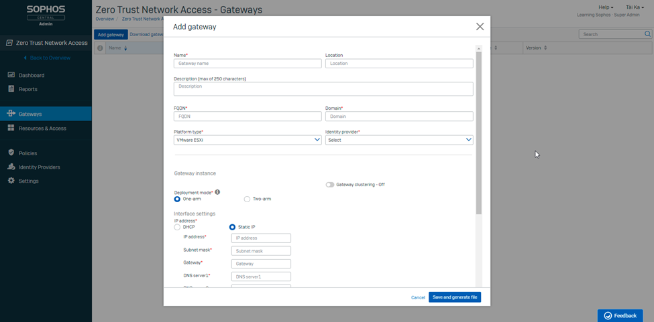Open the Platform type dropdown
Image resolution: width=654 pixels, height=322 pixels.
coord(248,140)
